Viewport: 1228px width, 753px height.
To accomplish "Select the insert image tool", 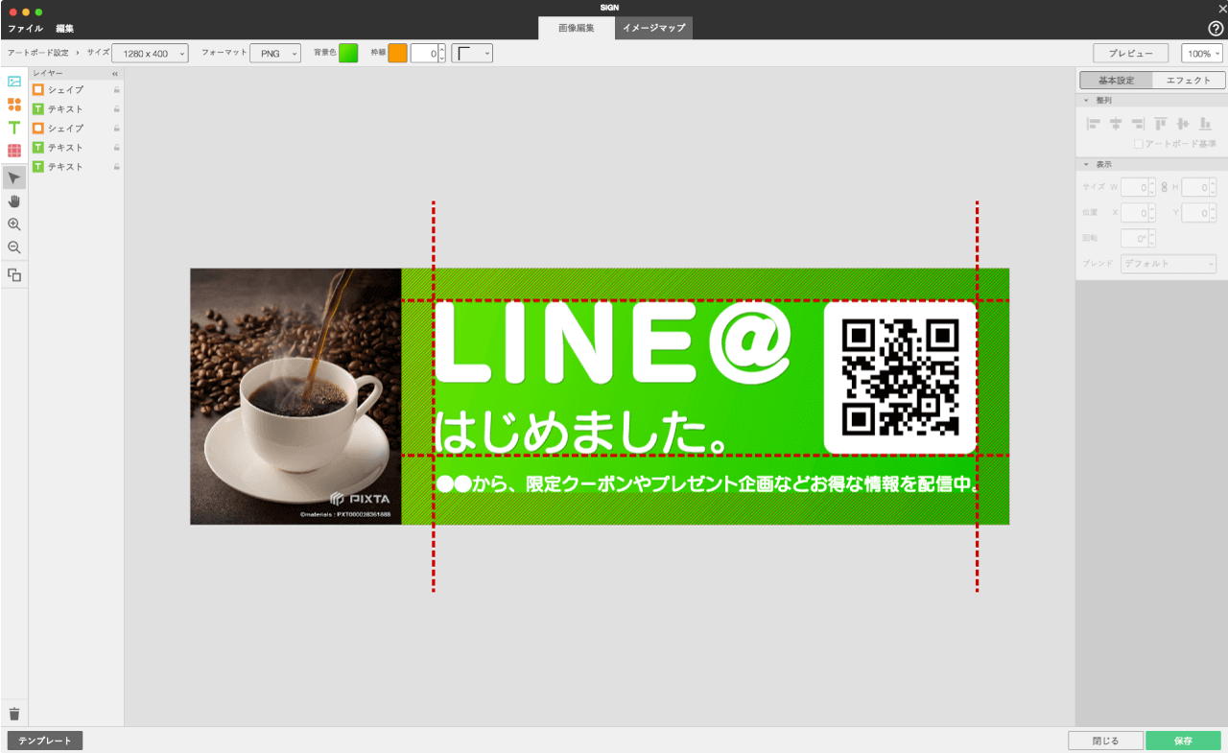I will click(14, 82).
